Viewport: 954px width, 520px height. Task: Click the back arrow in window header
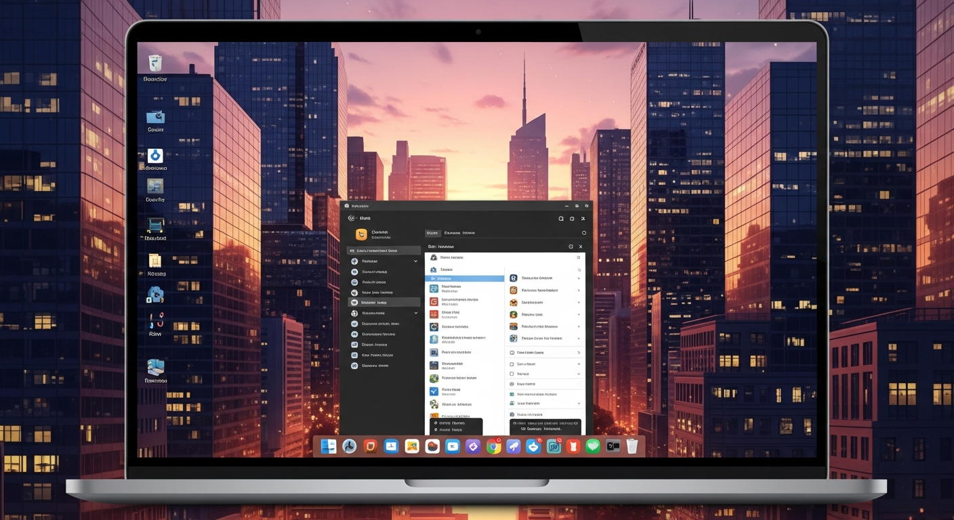352,218
